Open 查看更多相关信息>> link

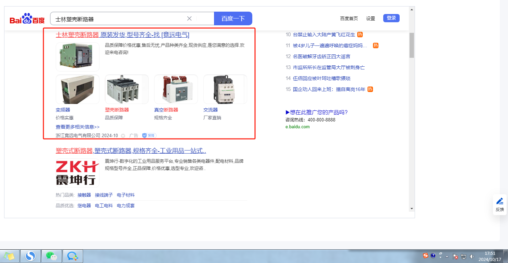(78, 127)
